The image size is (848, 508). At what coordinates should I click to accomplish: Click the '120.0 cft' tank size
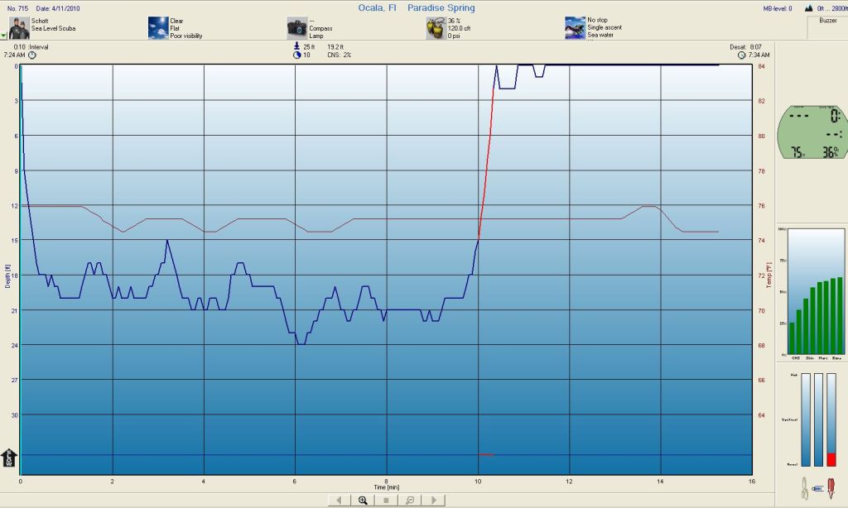[459, 28]
